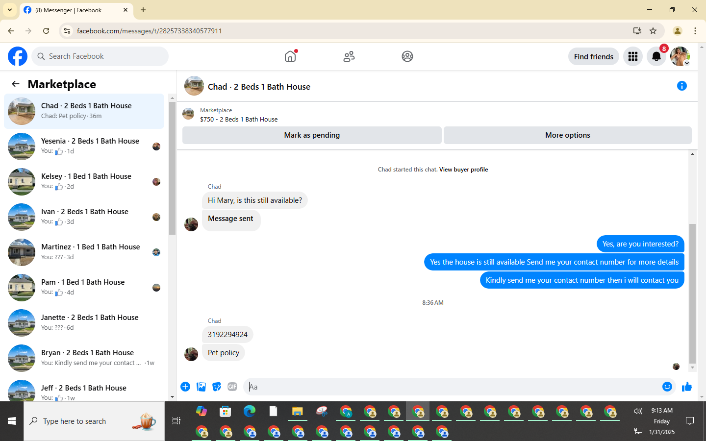Click the install app icon in address bar
This screenshot has width=706, height=441.
point(637,31)
